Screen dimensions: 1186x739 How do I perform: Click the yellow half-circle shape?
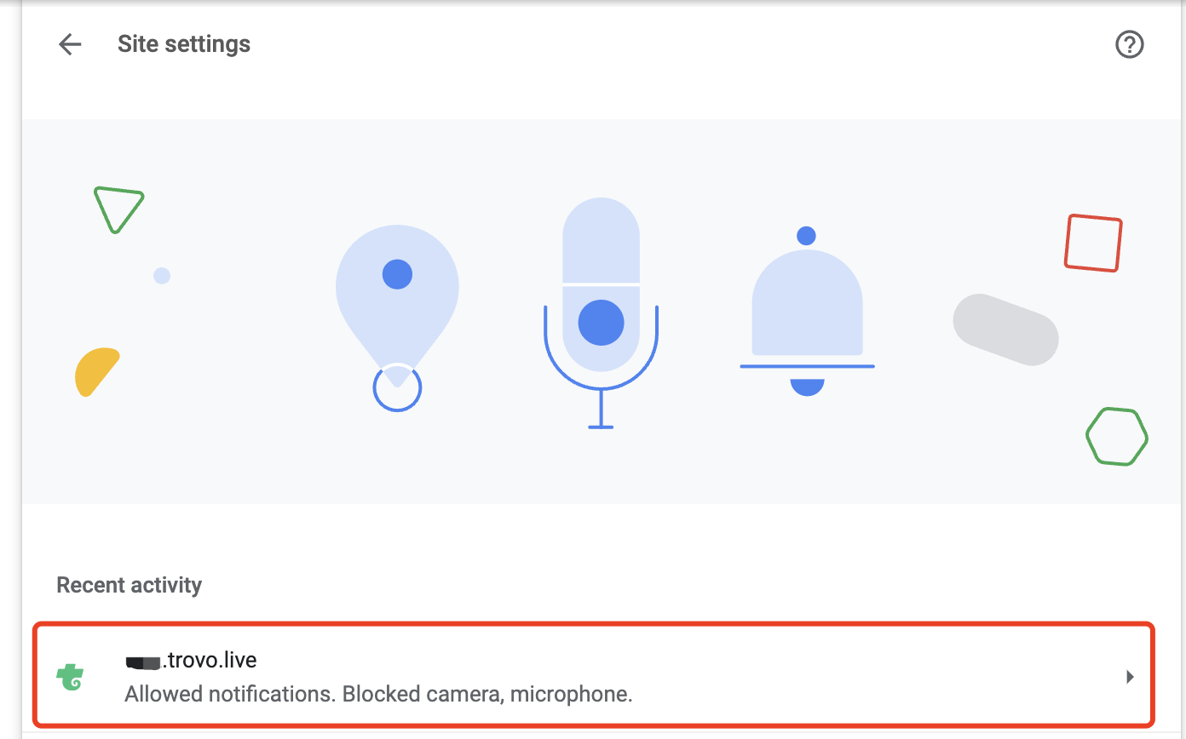tap(95, 371)
